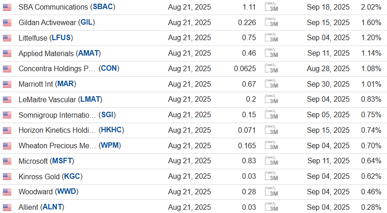387x213 pixels.
Task: Click the 3M calendar icon for SBA Communications
Action: pos(271,7)
